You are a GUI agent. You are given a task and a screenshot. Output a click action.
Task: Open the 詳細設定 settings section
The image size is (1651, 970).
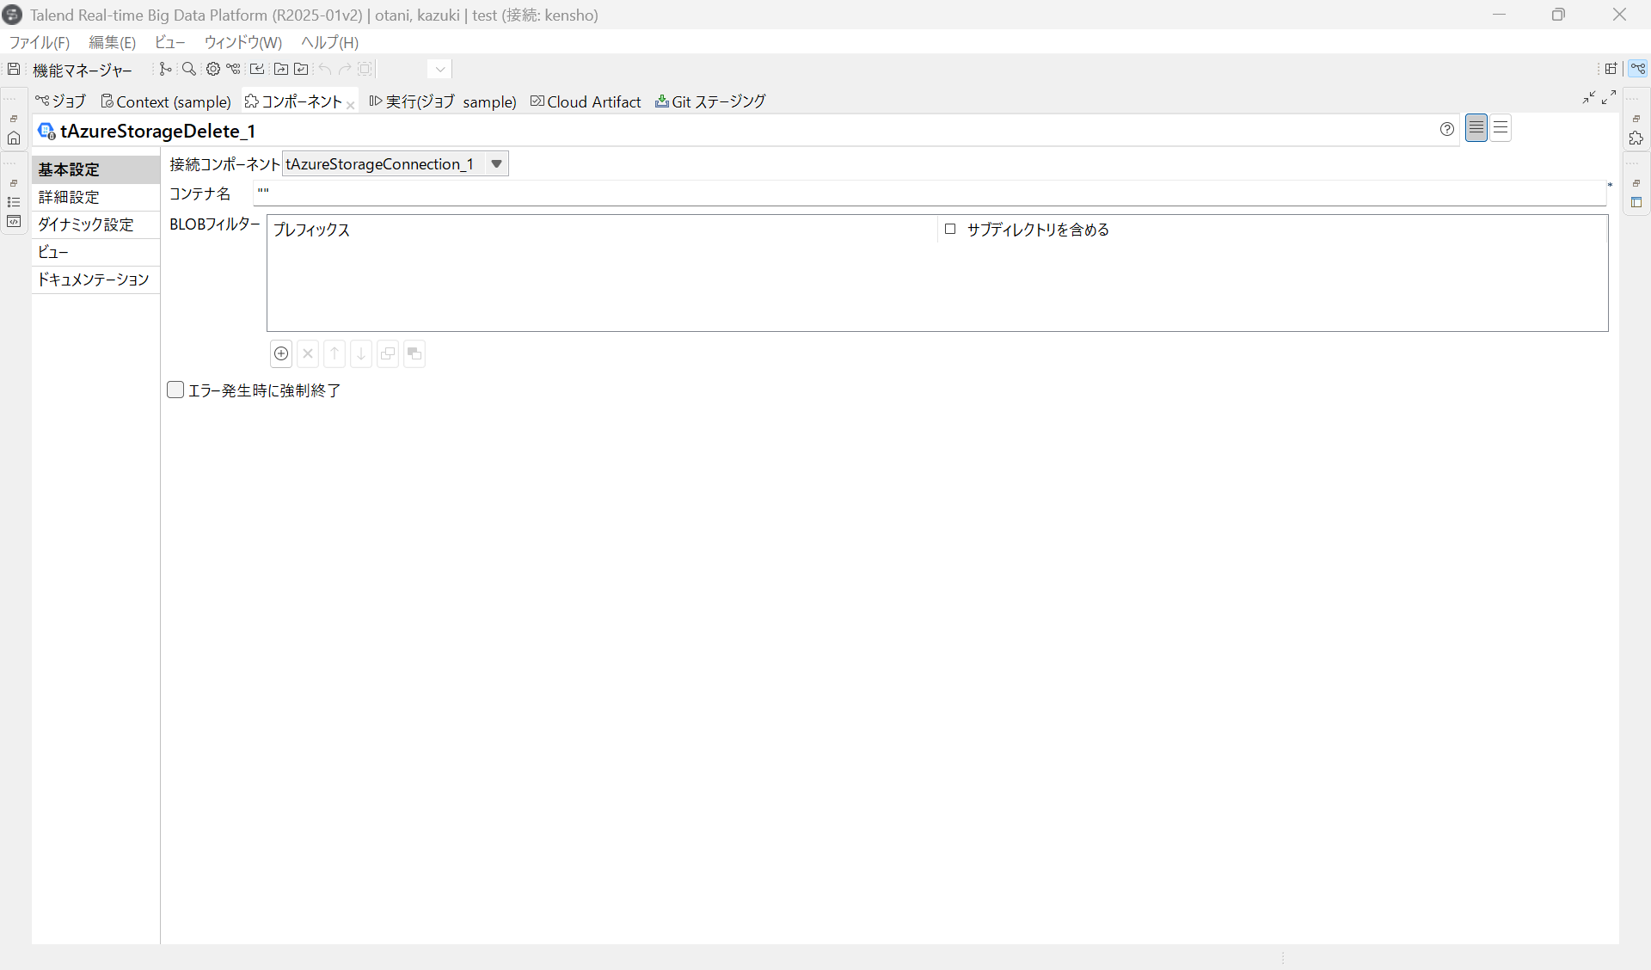point(69,197)
